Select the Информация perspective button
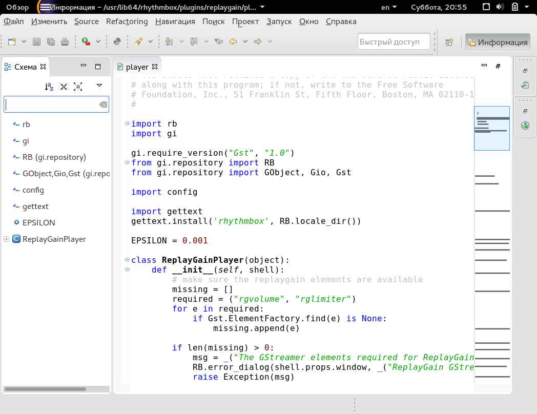This screenshot has width=537, height=414. click(x=498, y=42)
